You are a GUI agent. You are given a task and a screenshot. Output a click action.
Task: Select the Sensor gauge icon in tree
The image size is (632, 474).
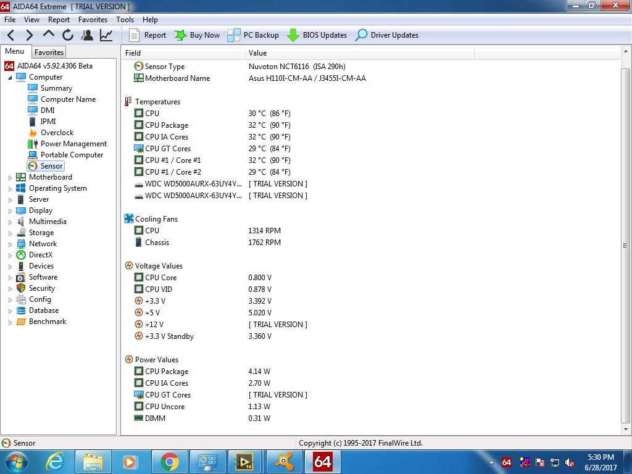pyautogui.click(x=33, y=165)
